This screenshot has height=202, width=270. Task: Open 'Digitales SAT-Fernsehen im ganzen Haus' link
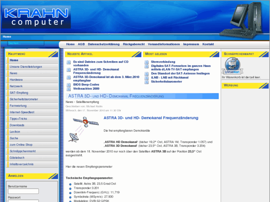181,68
